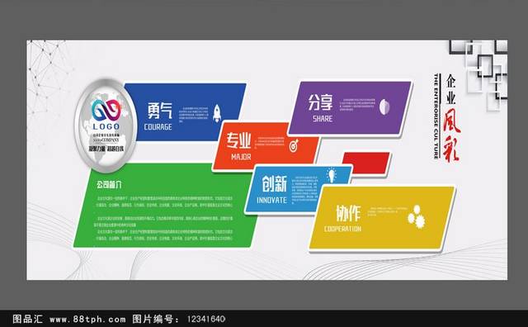Viewport: 528px width, 327px height.
Task: Select the SHARE label text
Action: coord(323,119)
